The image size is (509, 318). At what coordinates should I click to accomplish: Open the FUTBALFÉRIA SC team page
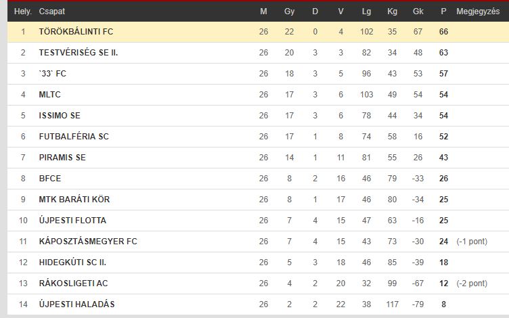74,136
